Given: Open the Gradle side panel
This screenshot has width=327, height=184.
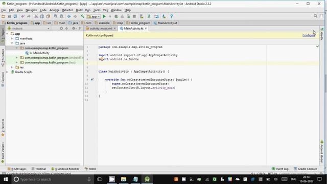Looking at the screenshot, I should tap(322, 34).
